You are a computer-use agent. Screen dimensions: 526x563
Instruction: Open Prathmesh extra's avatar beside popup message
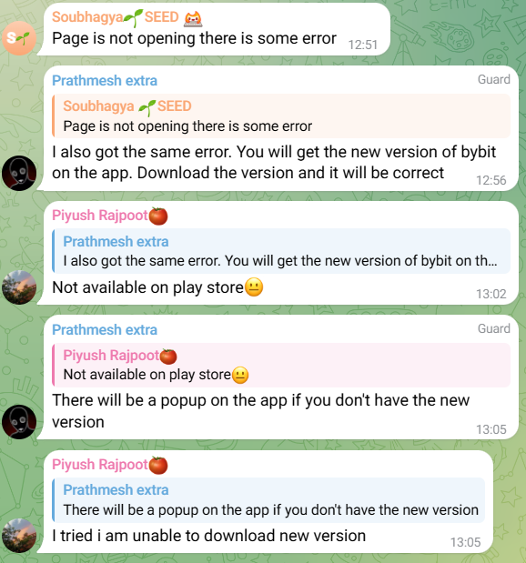tap(19, 422)
